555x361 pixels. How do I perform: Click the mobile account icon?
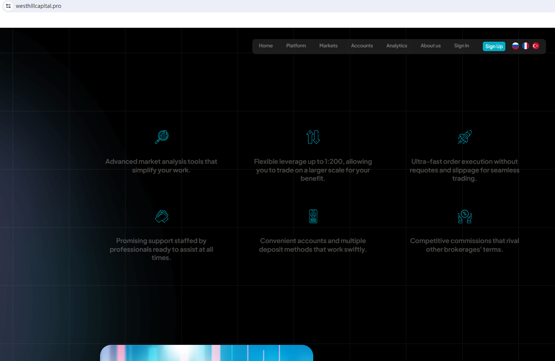(313, 216)
